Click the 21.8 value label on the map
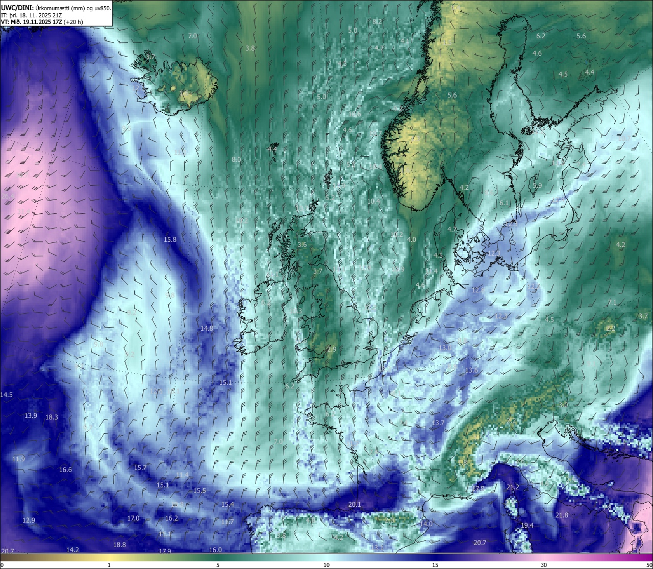653x569 pixels. [x=562, y=515]
